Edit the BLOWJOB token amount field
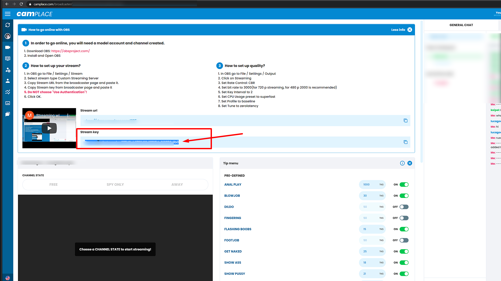This screenshot has width=501, height=281. (x=368, y=196)
